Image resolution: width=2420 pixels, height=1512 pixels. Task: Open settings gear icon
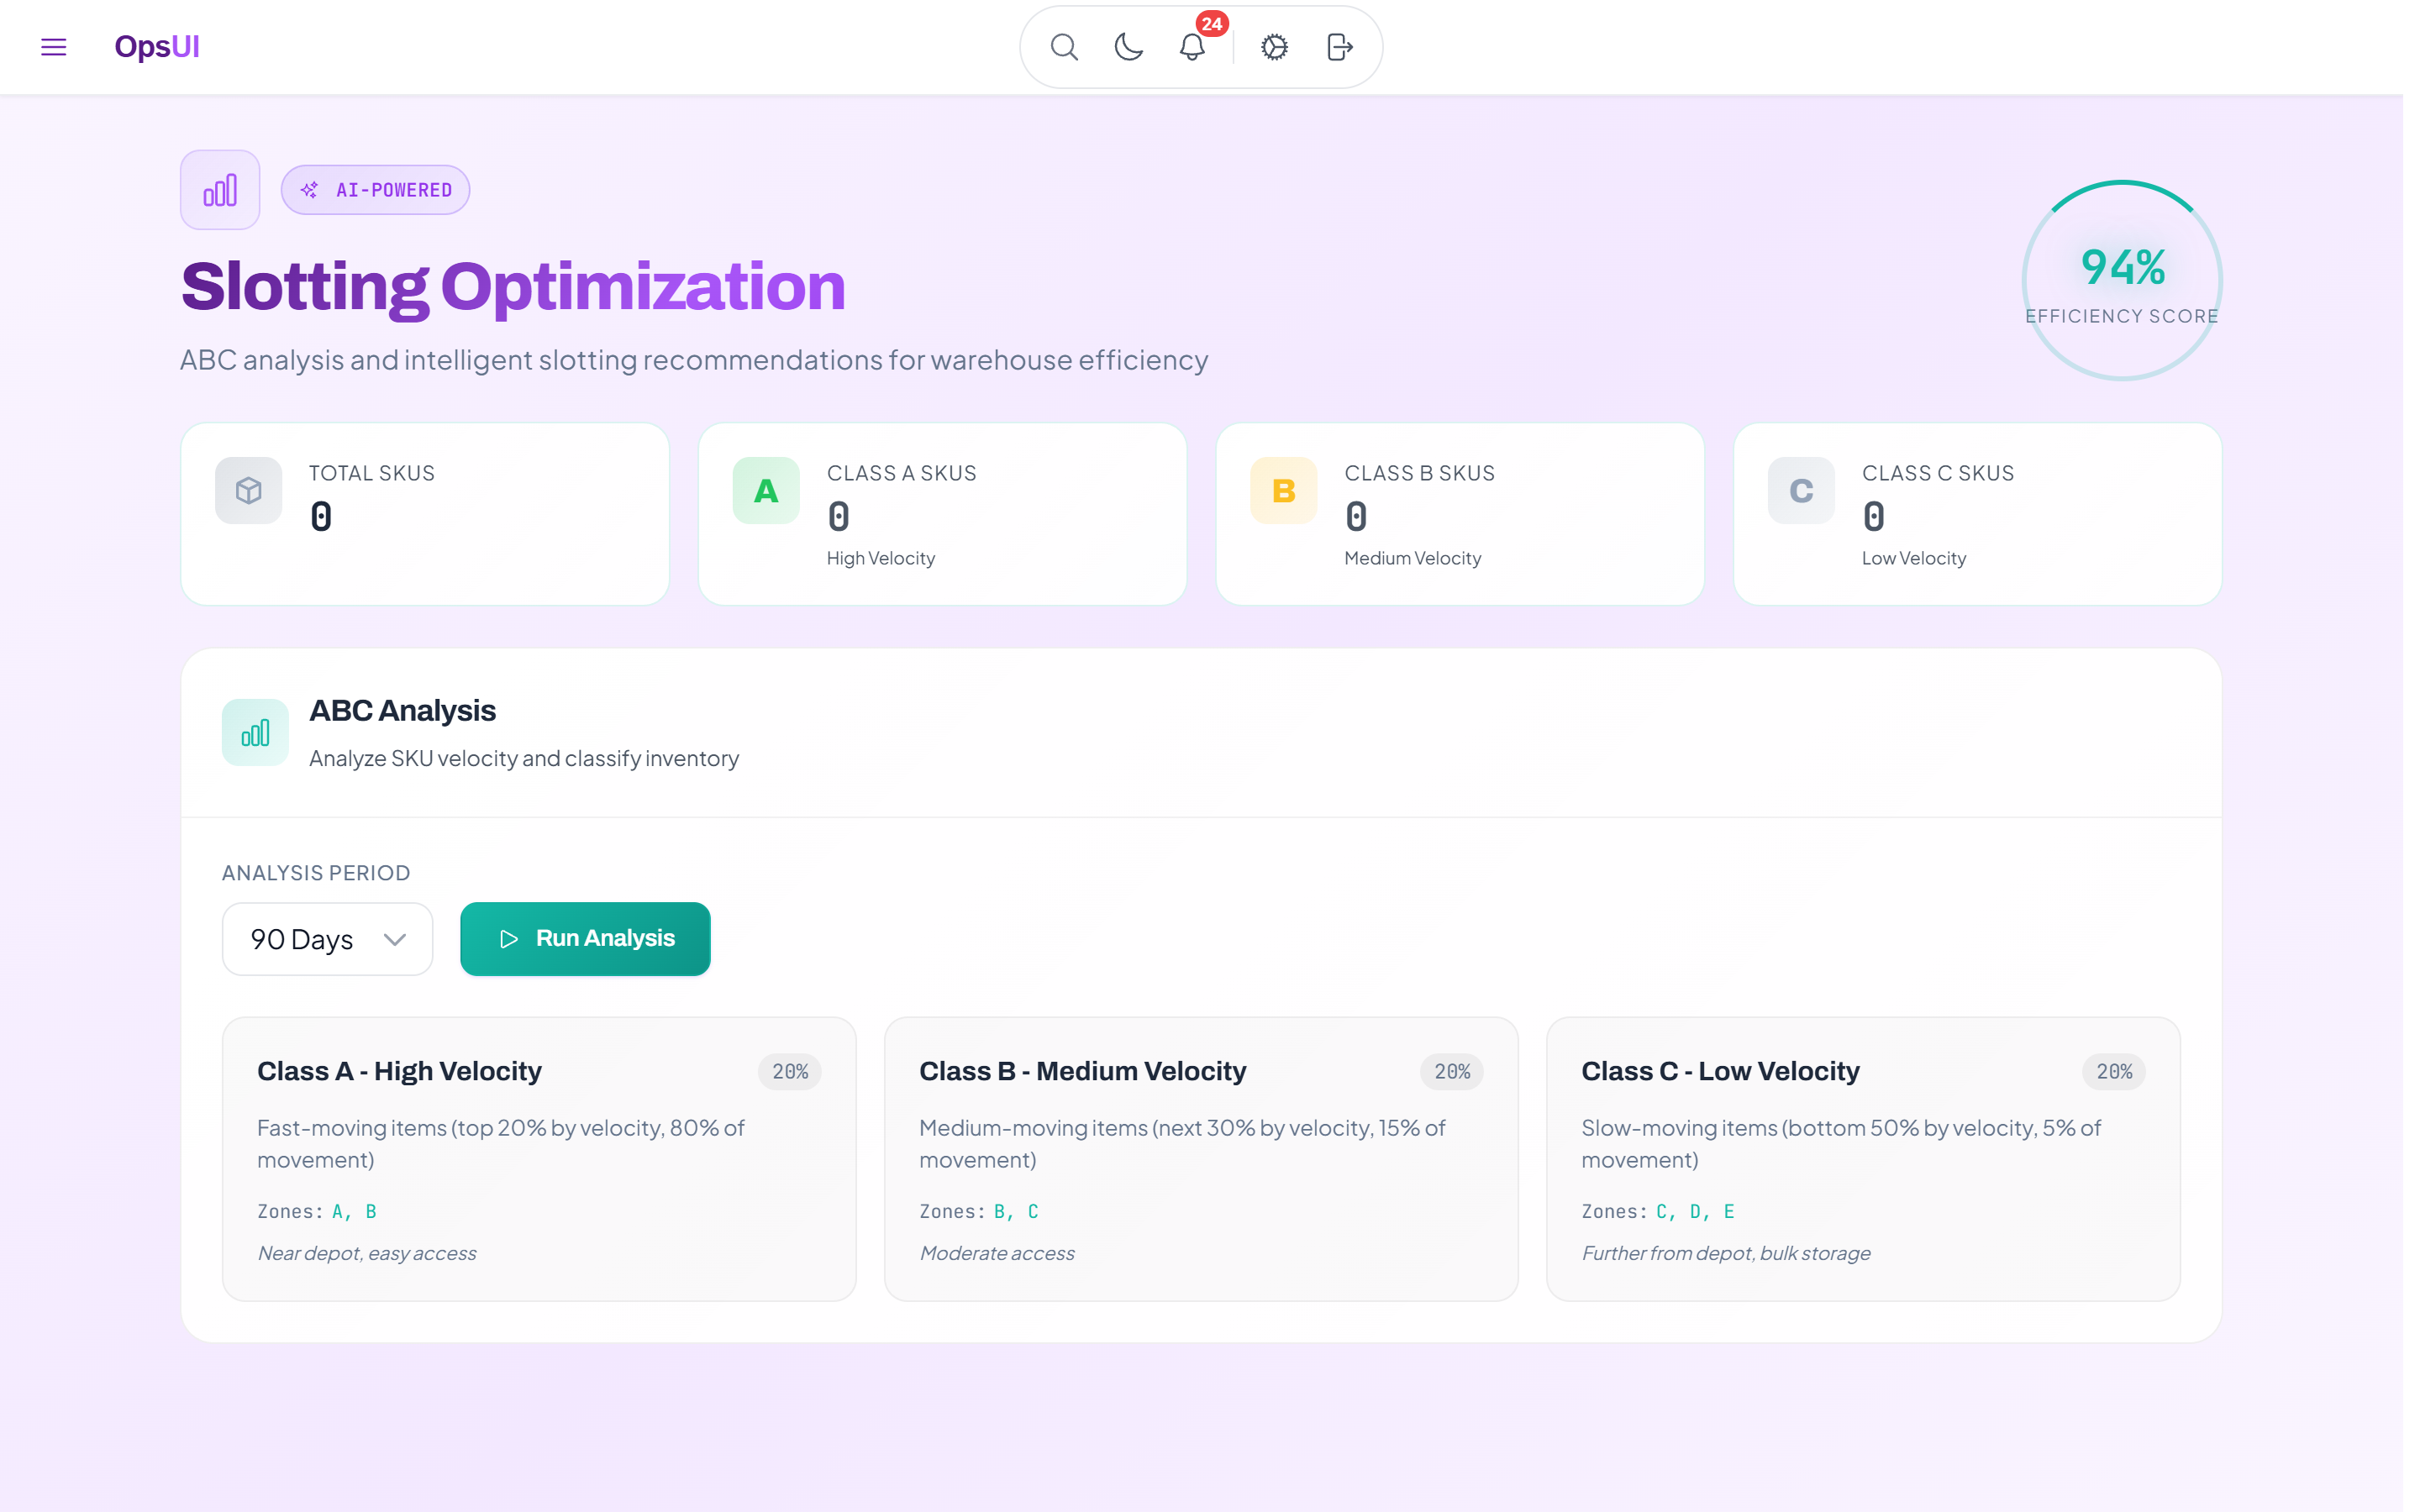1274,47
